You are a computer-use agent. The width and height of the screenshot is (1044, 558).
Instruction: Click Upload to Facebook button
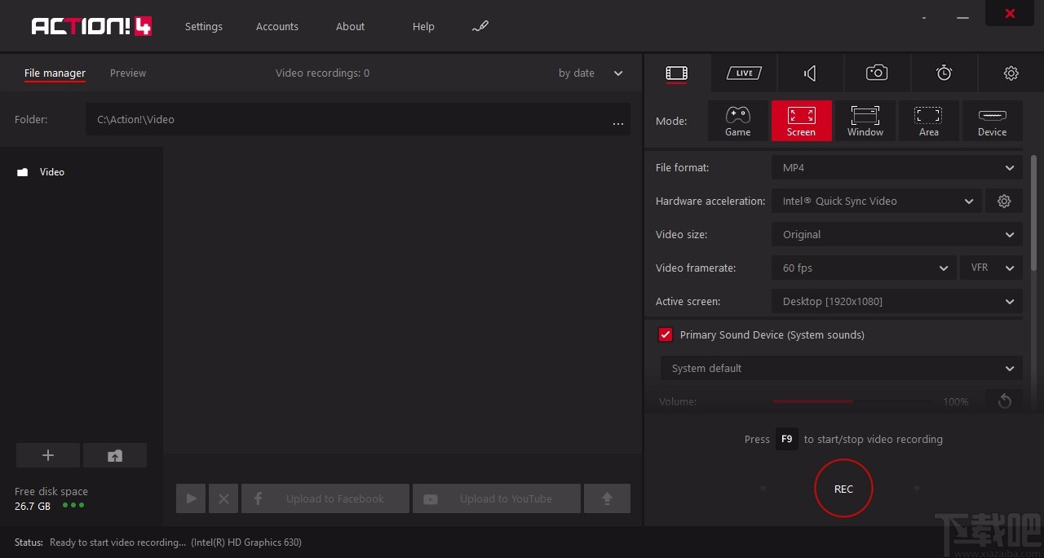pos(325,498)
